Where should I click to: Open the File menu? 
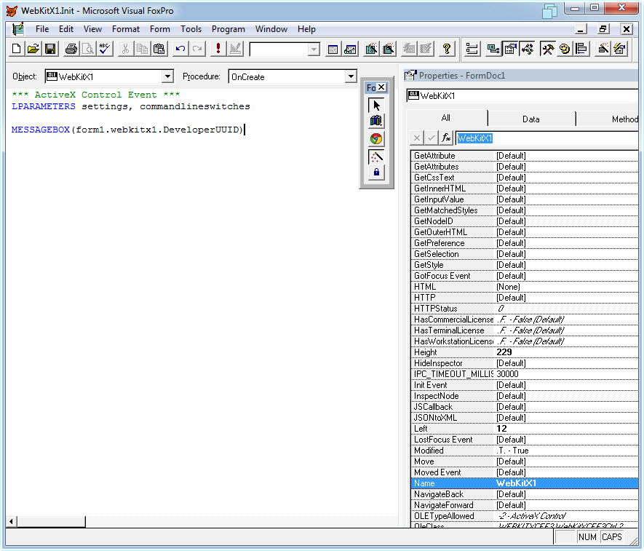[x=42, y=29]
